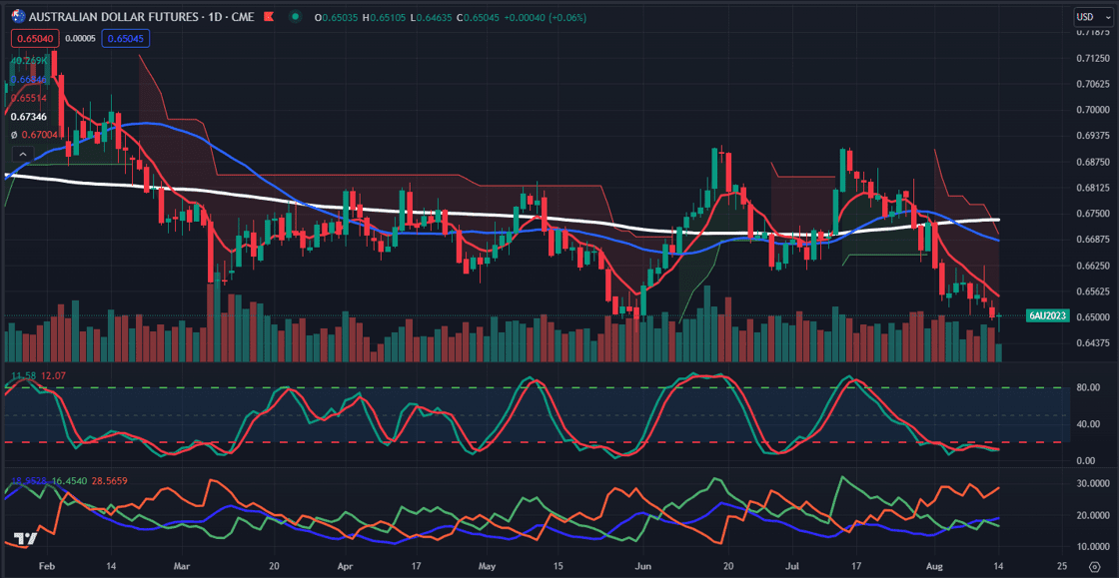Click the orange DI value 28.5659
This screenshot has height=578, width=1119.
point(109,480)
